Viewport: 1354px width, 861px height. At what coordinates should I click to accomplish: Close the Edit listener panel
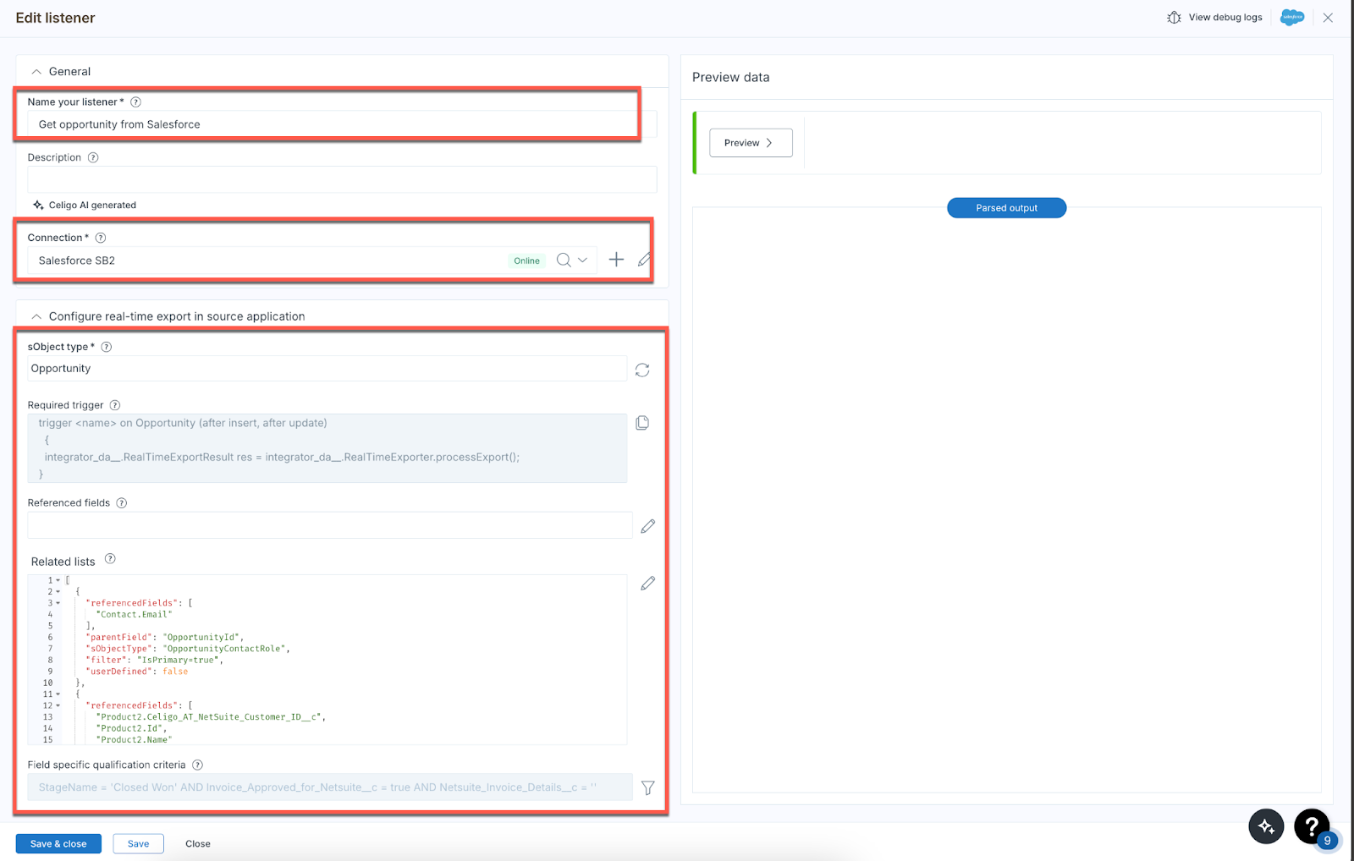pyautogui.click(x=1328, y=18)
